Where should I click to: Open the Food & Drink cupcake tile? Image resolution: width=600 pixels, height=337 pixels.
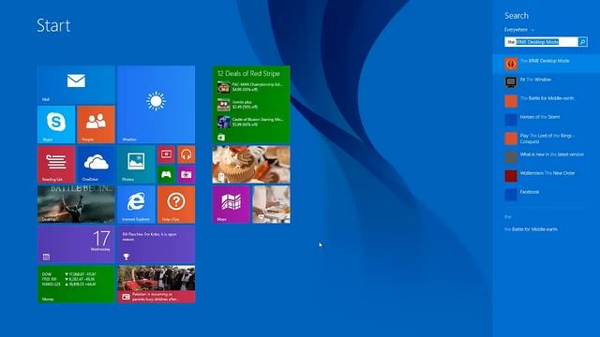[251, 165]
